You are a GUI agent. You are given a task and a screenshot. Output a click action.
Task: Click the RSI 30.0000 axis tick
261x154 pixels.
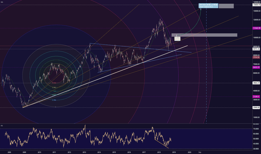[x=256, y=149]
